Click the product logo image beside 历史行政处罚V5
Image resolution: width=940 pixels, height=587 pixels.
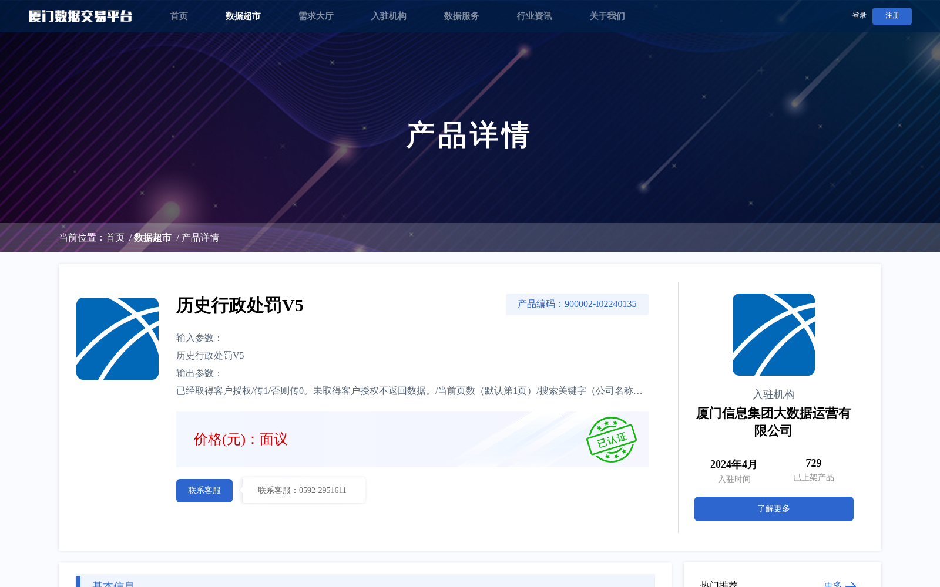[117, 339]
